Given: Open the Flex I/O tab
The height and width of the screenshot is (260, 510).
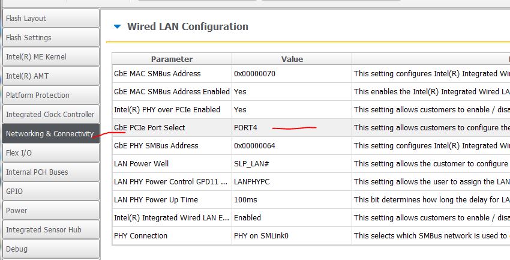Looking at the screenshot, I should tap(49, 153).
